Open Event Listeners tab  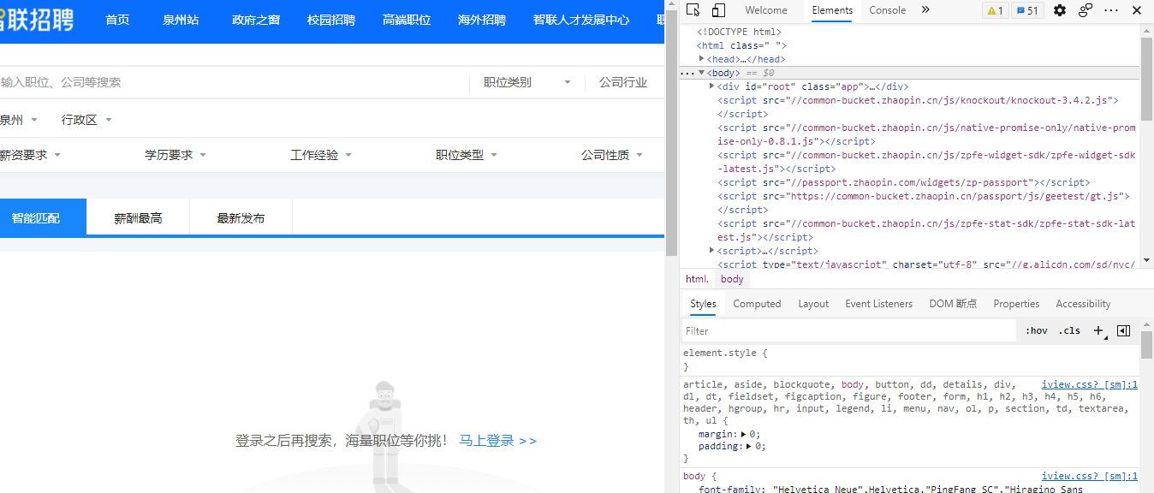[x=878, y=304]
